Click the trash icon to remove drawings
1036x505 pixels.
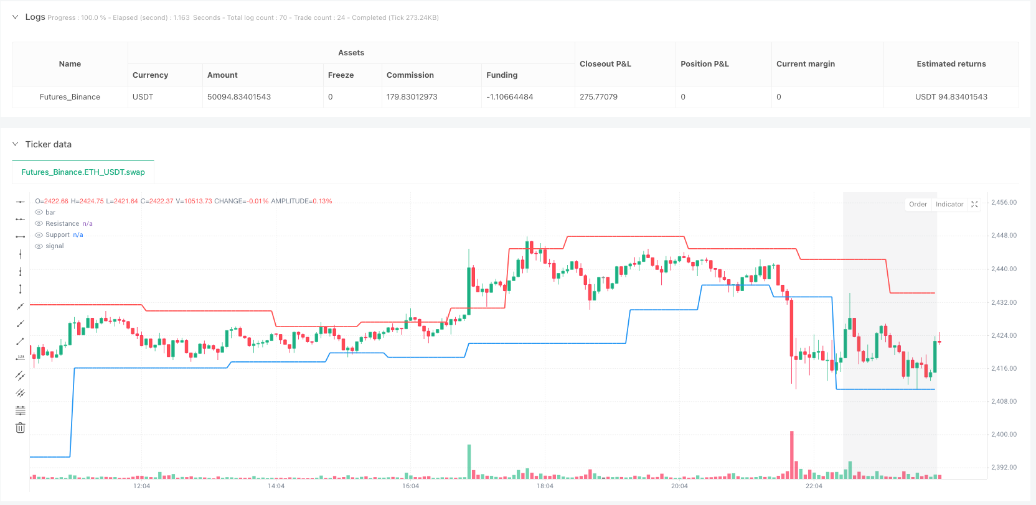[21, 428]
